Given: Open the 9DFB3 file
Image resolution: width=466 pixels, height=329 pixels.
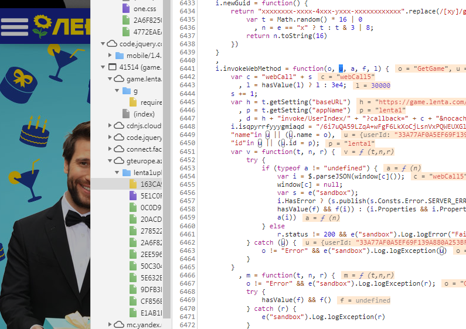Looking at the screenshot, I should click(x=151, y=290).
